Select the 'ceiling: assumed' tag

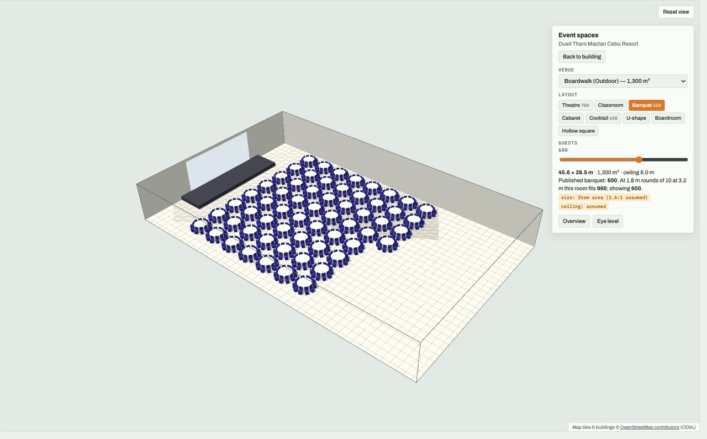(x=583, y=206)
